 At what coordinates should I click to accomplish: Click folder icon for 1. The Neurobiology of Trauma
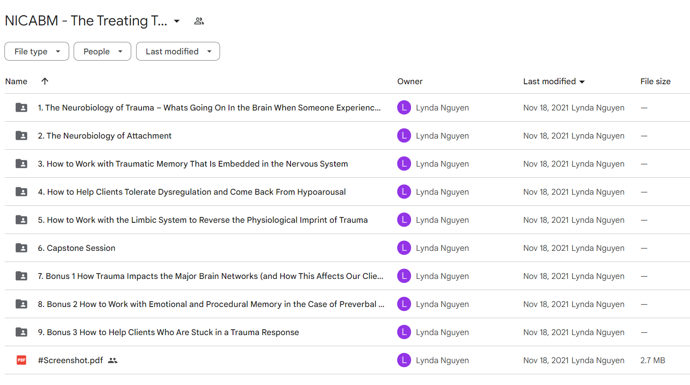[x=21, y=107]
